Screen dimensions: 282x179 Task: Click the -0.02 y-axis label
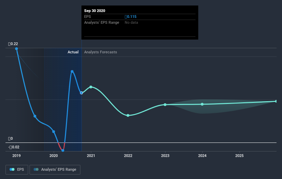[x=14, y=147]
